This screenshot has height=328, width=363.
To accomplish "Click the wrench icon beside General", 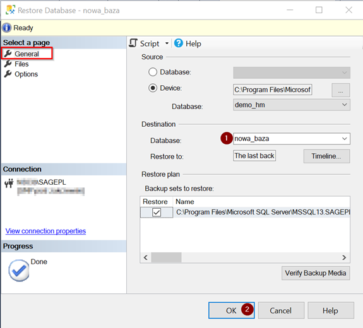I will coord(8,54).
